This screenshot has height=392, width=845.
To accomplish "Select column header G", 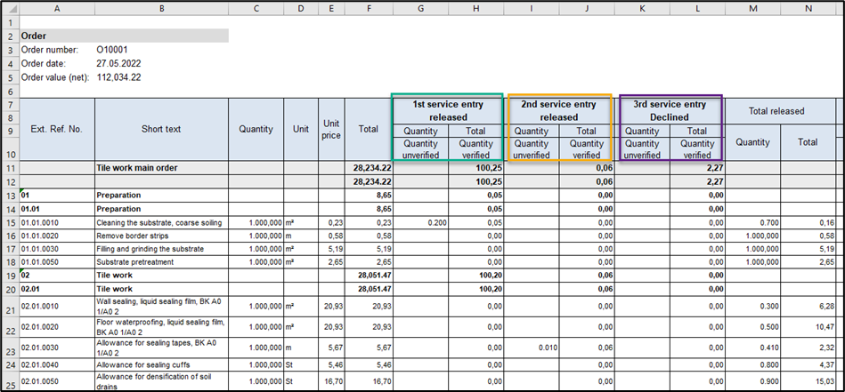I will (x=419, y=8).
